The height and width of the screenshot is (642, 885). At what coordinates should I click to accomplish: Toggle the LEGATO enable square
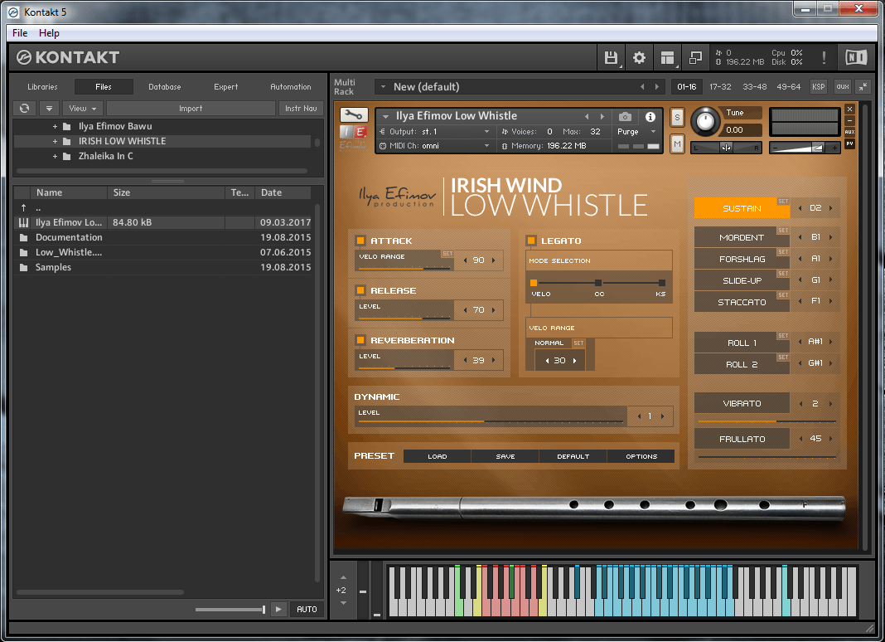(x=530, y=241)
